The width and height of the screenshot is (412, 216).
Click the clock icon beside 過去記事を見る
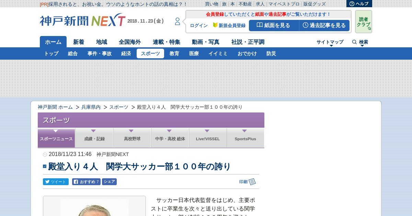click(306, 25)
